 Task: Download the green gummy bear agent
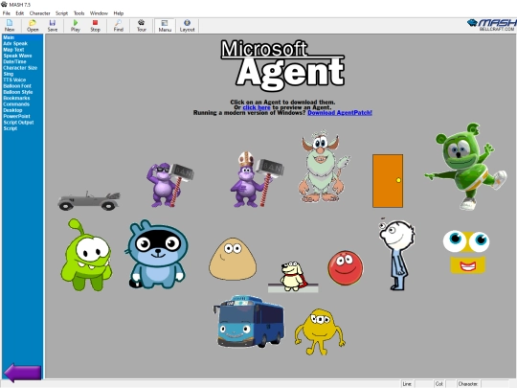click(465, 167)
